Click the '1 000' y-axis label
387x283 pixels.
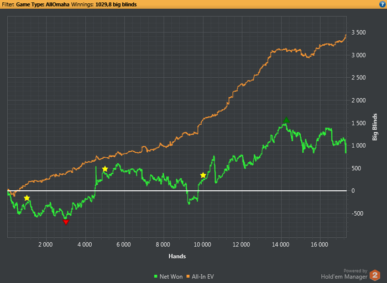[359, 146]
